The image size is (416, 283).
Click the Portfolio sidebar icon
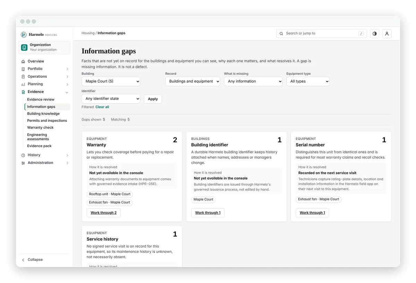click(x=23, y=69)
